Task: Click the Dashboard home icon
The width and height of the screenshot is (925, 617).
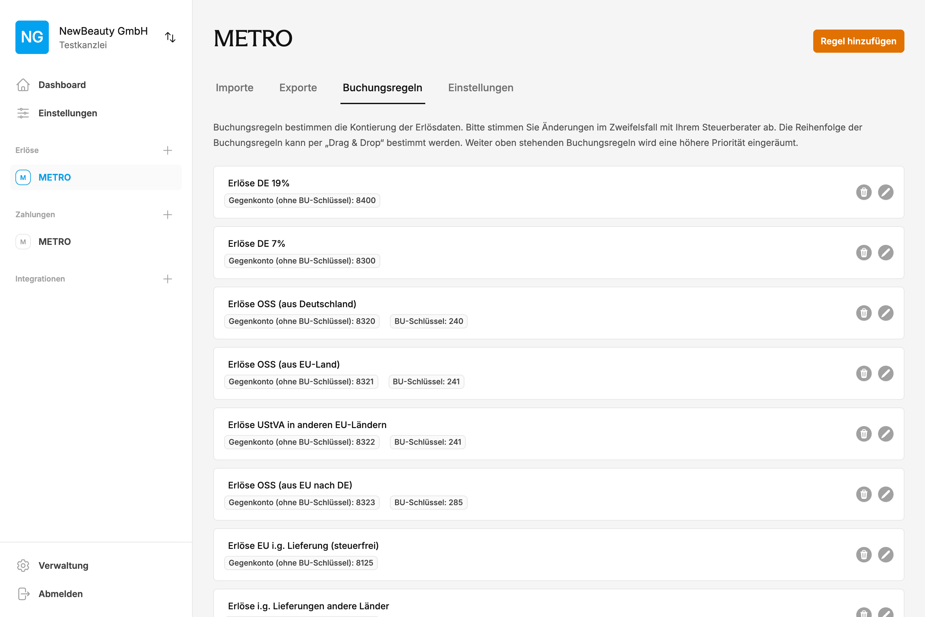Action: pos(23,85)
